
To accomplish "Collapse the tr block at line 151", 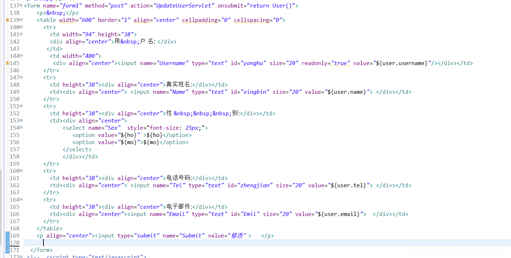I will click(21, 106).
